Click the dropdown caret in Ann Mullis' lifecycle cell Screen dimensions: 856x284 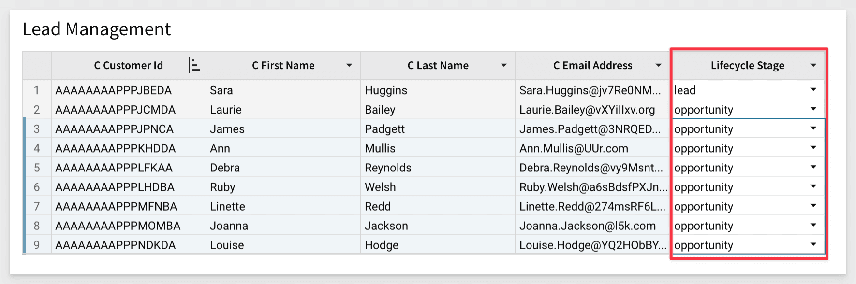[x=813, y=148]
